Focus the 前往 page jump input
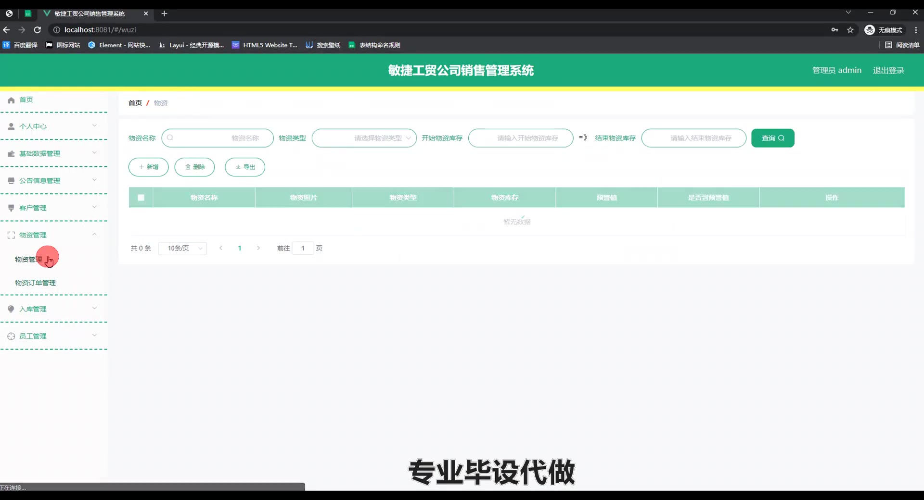Screen dimensions: 924x500 point(303,248)
